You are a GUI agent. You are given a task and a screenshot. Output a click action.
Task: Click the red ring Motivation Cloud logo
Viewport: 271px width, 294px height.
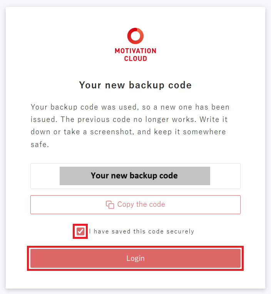point(135,36)
